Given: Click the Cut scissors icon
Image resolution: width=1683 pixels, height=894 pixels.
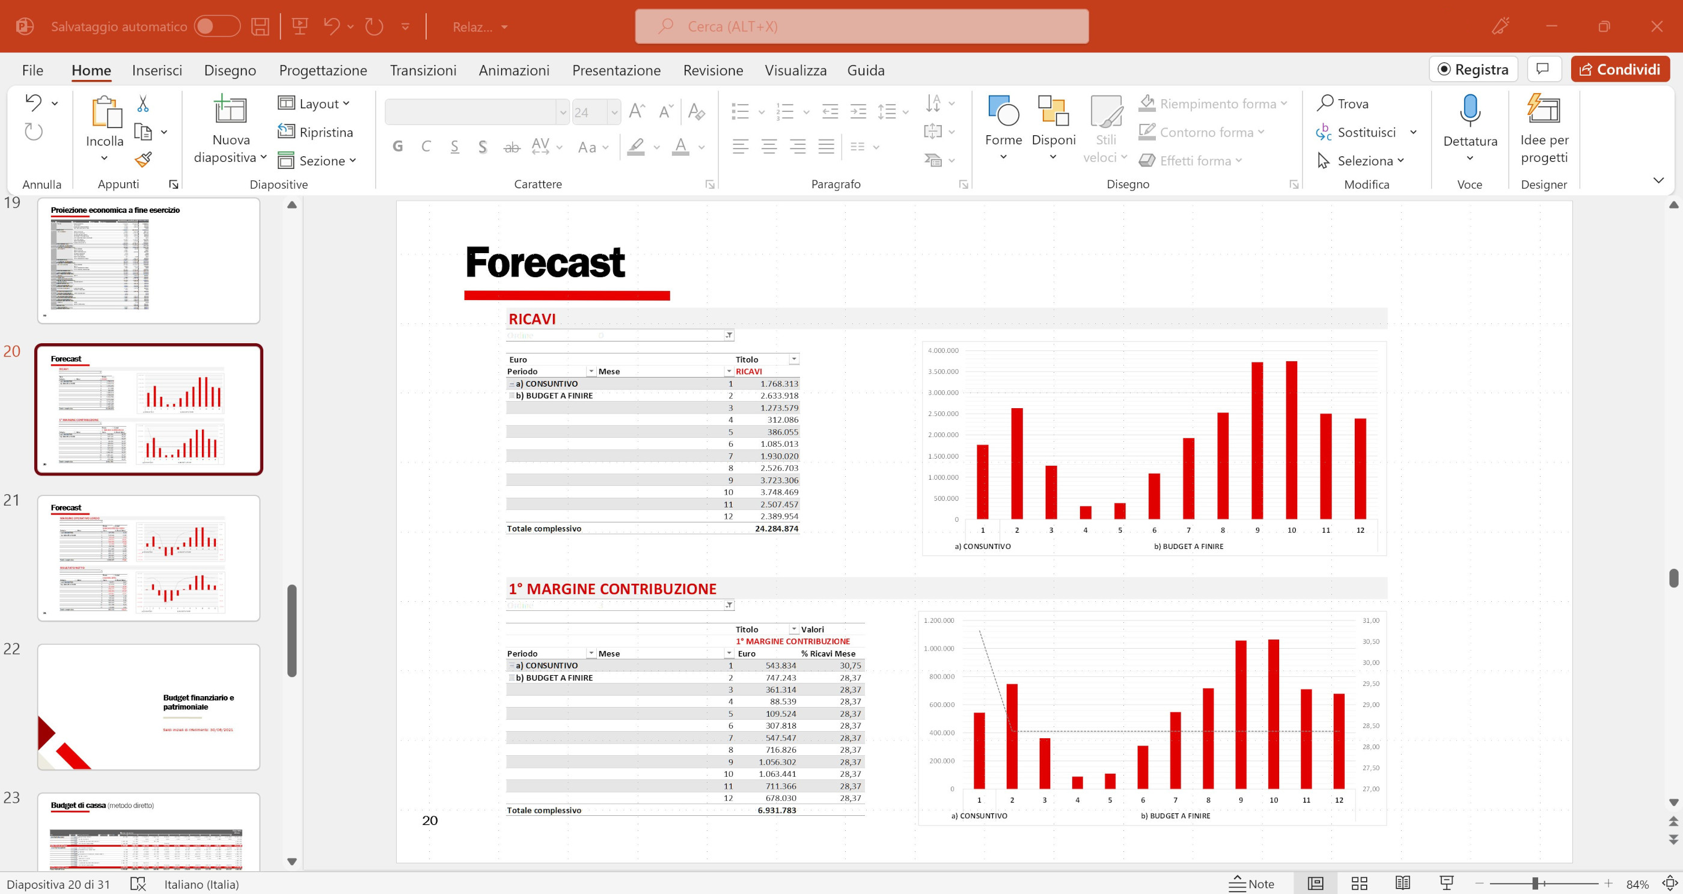Looking at the screenshot, I should (143, 103).
